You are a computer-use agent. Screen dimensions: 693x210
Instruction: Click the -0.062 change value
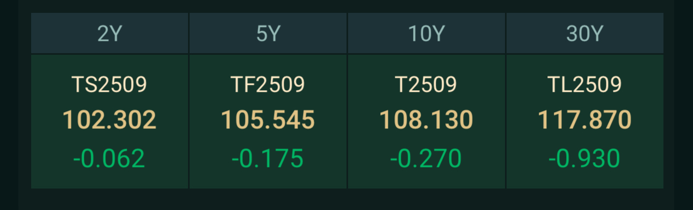tap(109, 158)
